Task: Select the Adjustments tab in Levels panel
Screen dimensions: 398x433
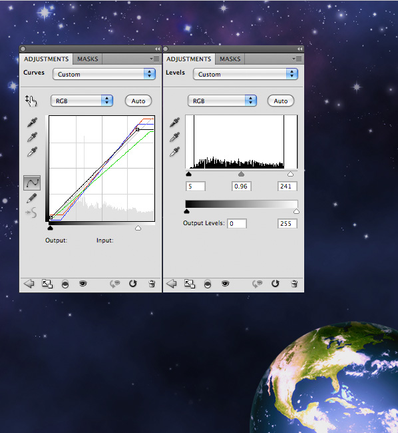Action: click(188, 59)
